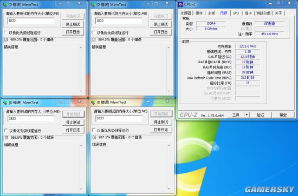298x196 pixels.
Task: Open the 主板 mainboard tab in CPU-Z
Action: [x=211, y=13]
